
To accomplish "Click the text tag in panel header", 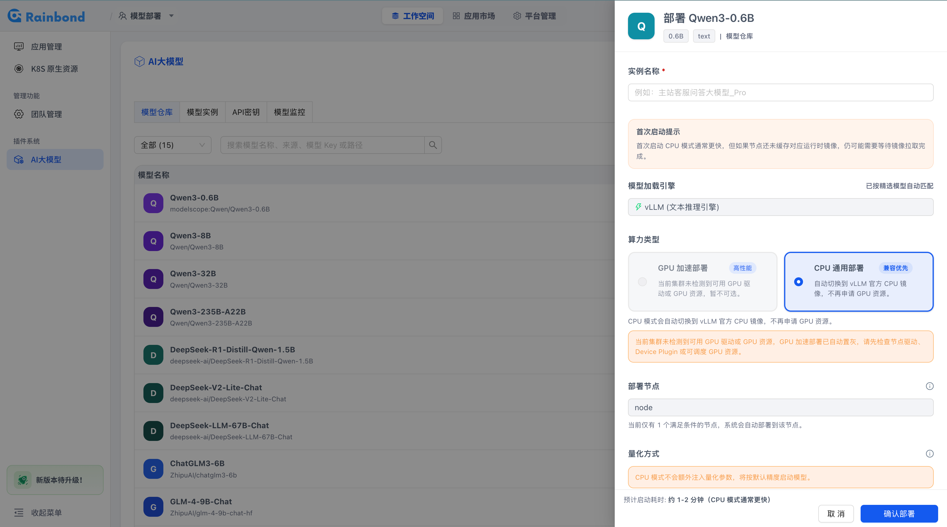I will [704, 36].
